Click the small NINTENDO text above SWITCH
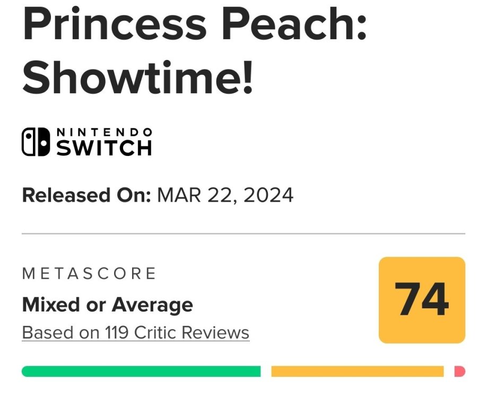The width and height of the screenshot is (487, 398). point(104,132)
